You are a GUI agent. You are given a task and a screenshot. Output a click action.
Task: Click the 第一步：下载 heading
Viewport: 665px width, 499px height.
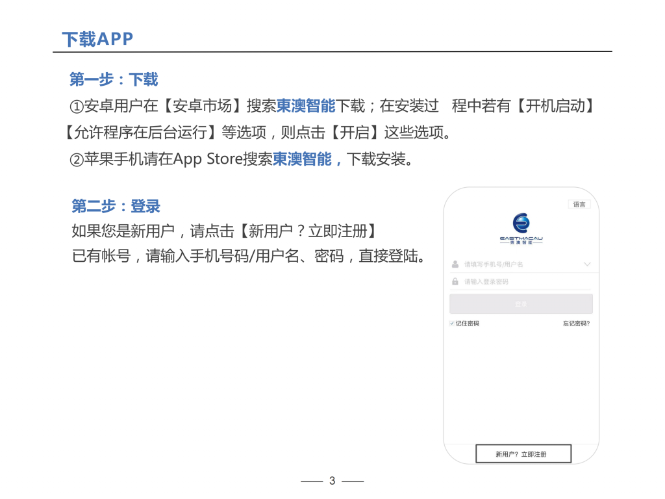click(114, 79)
